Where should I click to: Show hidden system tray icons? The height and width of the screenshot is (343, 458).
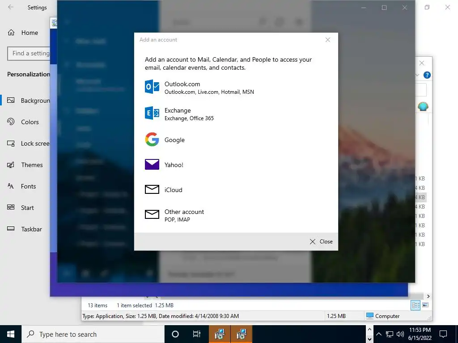coord(378,334)
